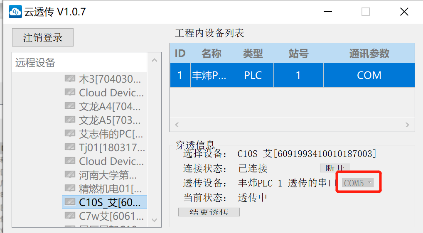Click the 断开 disconnect button
The image size is (423, 233).
click(335, 168)
